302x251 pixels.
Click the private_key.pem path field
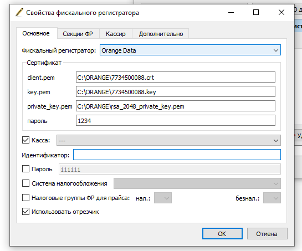[176, 106]
